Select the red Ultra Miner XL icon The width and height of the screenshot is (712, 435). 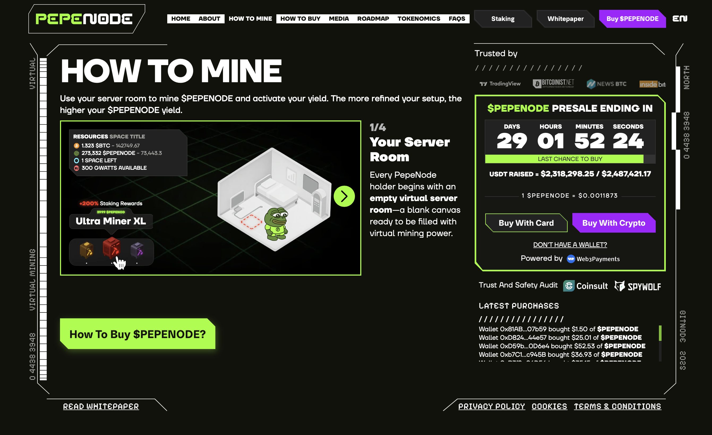pyautogui.click(x=111, y=248)
